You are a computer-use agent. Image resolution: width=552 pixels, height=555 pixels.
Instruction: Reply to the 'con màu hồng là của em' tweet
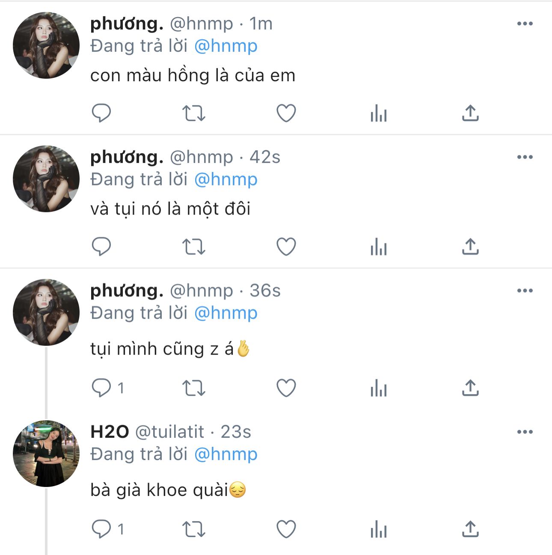[101, 113]
